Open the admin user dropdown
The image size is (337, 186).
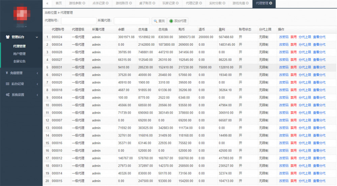22,26
